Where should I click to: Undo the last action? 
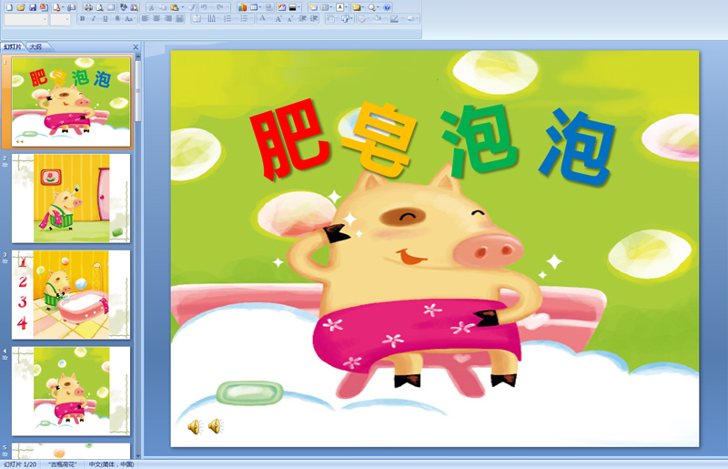[204, 7]
